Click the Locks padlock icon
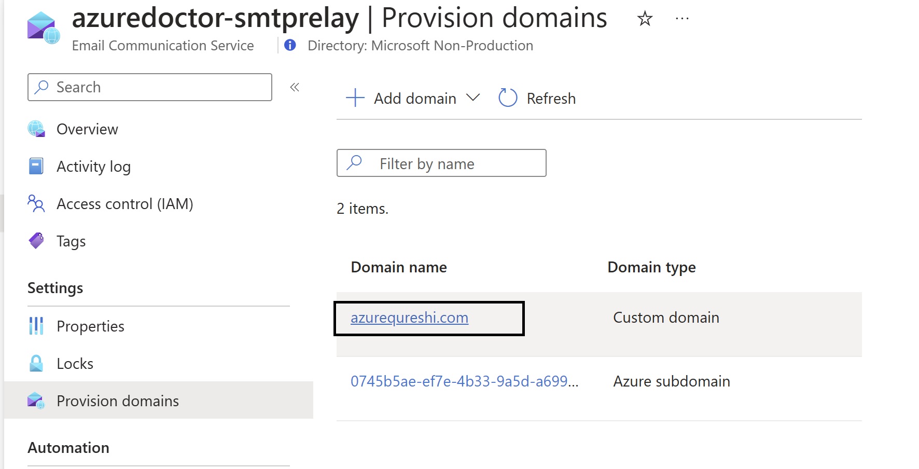 tap(36, 363)
